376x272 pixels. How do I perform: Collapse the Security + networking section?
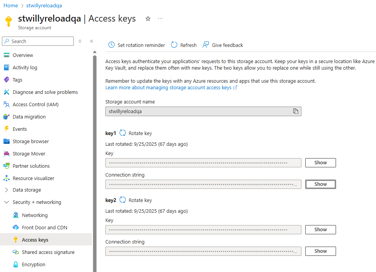[x=7, y=202]
